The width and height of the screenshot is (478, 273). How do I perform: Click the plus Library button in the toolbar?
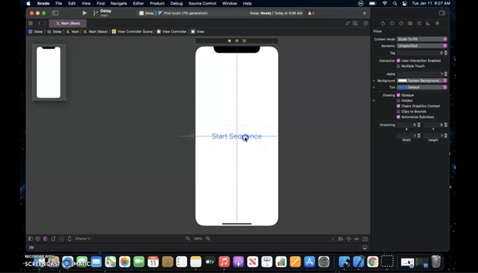[364, 13]
